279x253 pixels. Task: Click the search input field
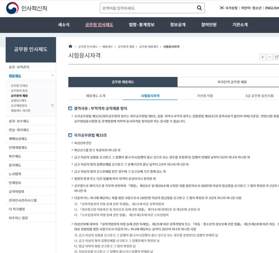click(x=147, y=8)
